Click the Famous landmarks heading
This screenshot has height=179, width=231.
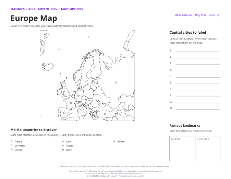click(x=185, y=126)
